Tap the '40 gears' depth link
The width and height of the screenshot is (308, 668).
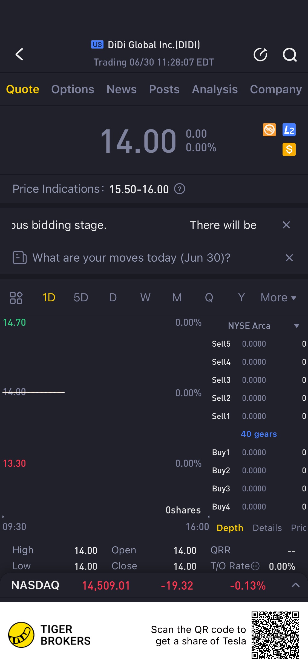[259, 434]
